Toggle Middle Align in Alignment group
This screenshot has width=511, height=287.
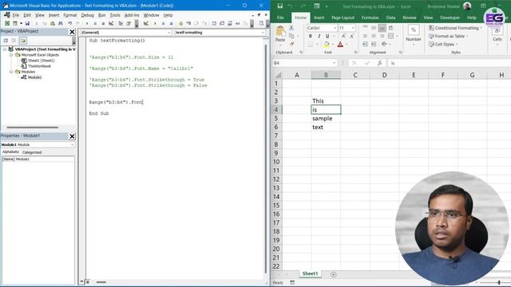pyautogui.click(x=374, y=28)
